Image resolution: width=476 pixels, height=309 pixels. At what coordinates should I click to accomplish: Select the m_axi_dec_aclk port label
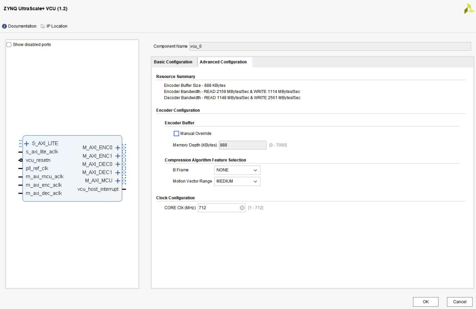(44, 194)
